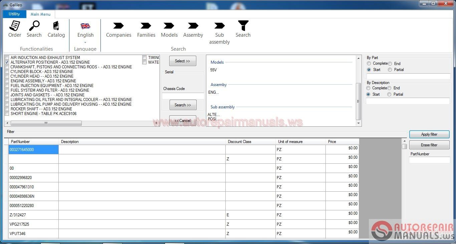Open the magnifier Search under Functionalities
The height and width of the screenshot is (244, 456).
pos(34,29)
